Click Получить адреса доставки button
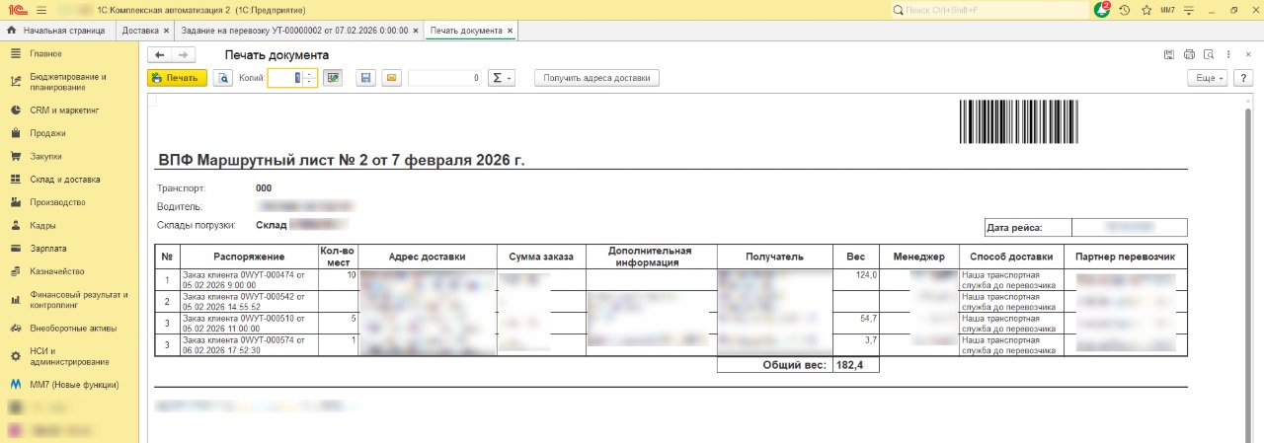This screenshot has width=1264, height=443. pyautogui.click(x=596, y=78)
